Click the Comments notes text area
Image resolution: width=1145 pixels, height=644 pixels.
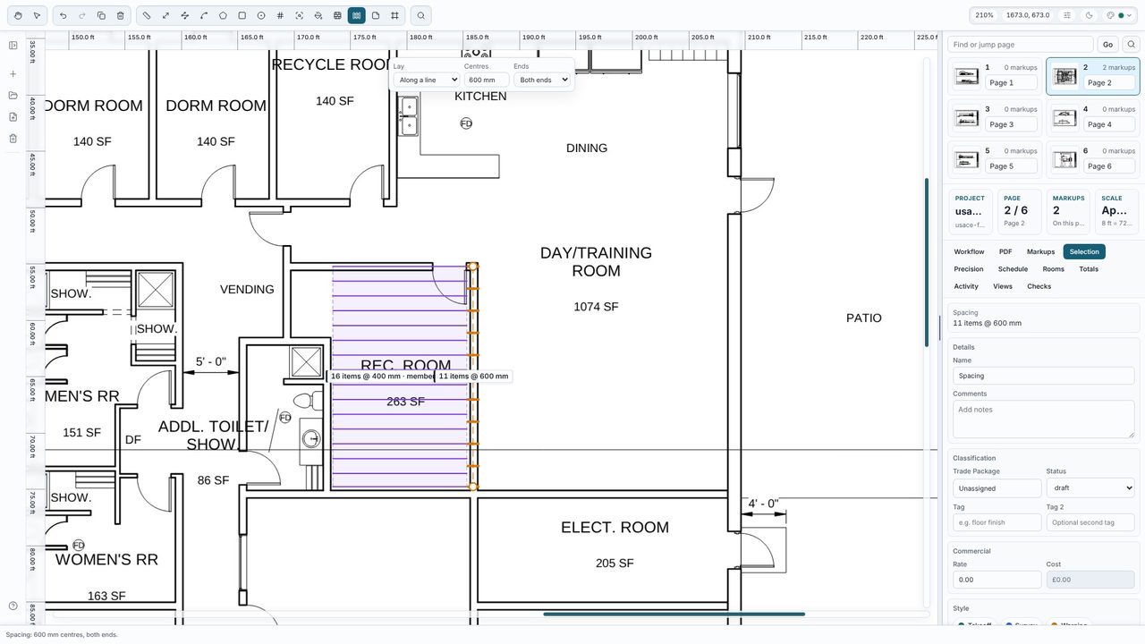pyautogui.click(x=1043, y=419)
